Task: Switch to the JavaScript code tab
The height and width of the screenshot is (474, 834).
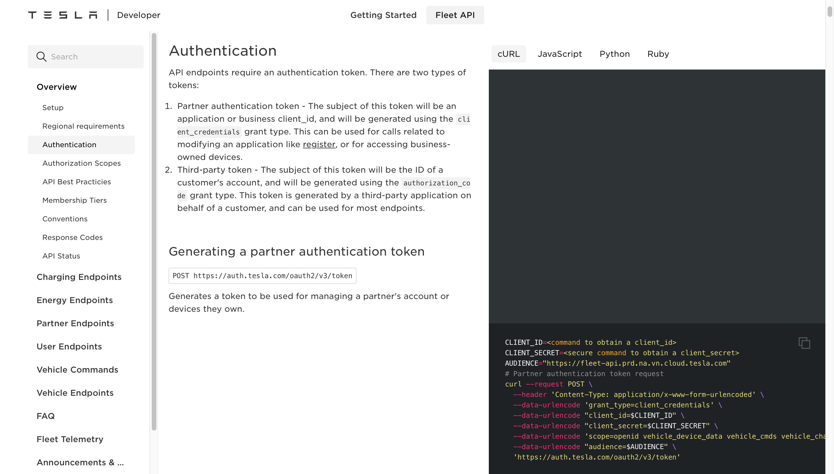Action: pos(559,54)
